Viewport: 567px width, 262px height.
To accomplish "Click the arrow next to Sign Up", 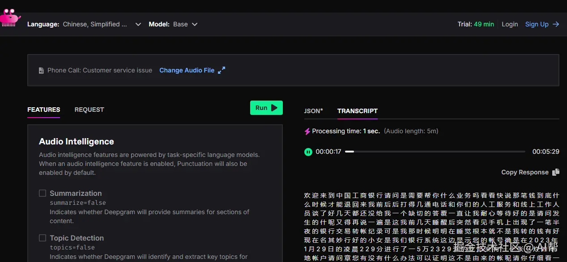I will tap(556, 24).
